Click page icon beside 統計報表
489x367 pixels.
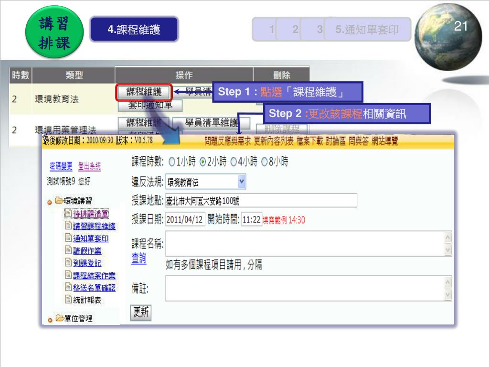pos(68,299)
